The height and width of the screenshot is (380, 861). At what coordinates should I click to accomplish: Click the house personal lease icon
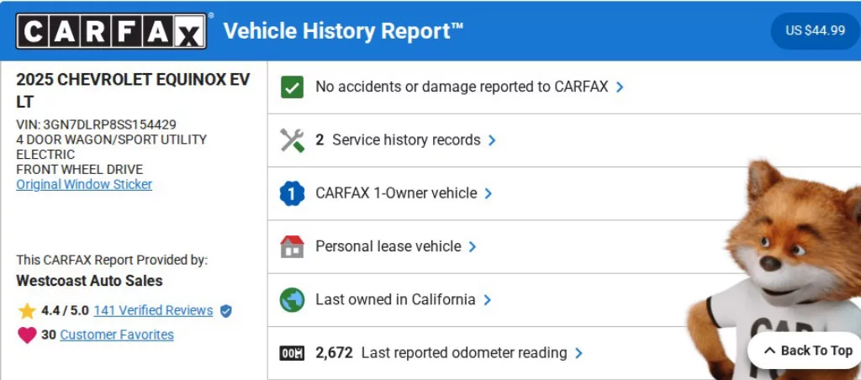click(x=292, y=246)
